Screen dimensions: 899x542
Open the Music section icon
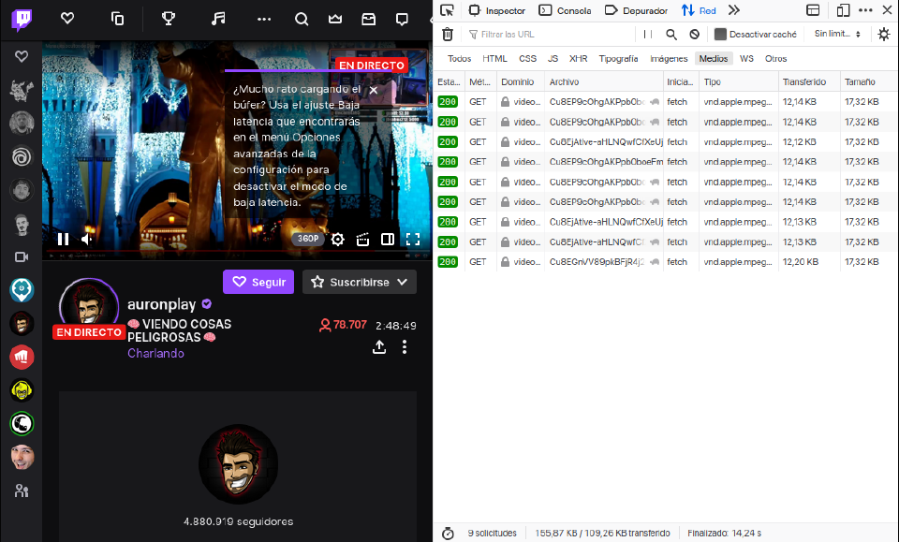point(218,19)
